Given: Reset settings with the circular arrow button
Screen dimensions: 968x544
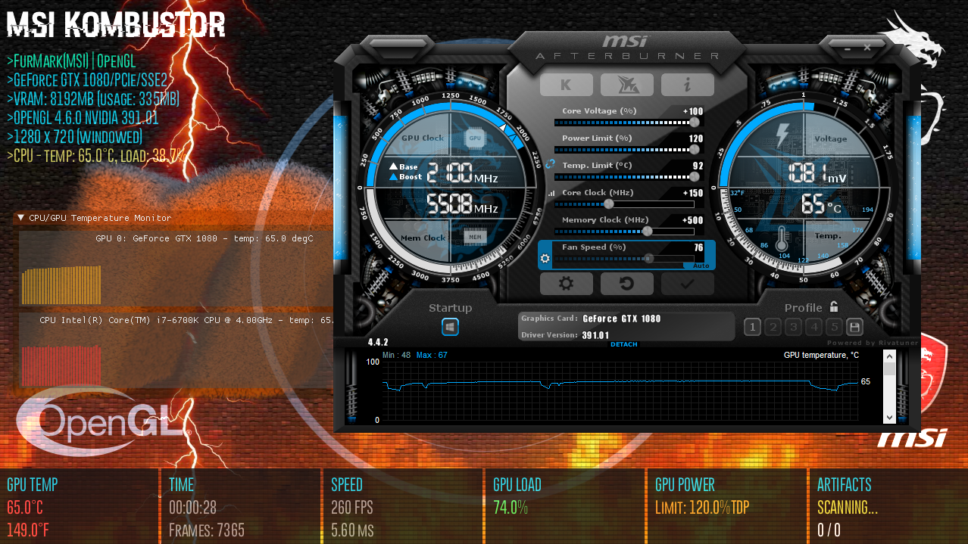Looking at the screenshot, I should pos(627,284).
